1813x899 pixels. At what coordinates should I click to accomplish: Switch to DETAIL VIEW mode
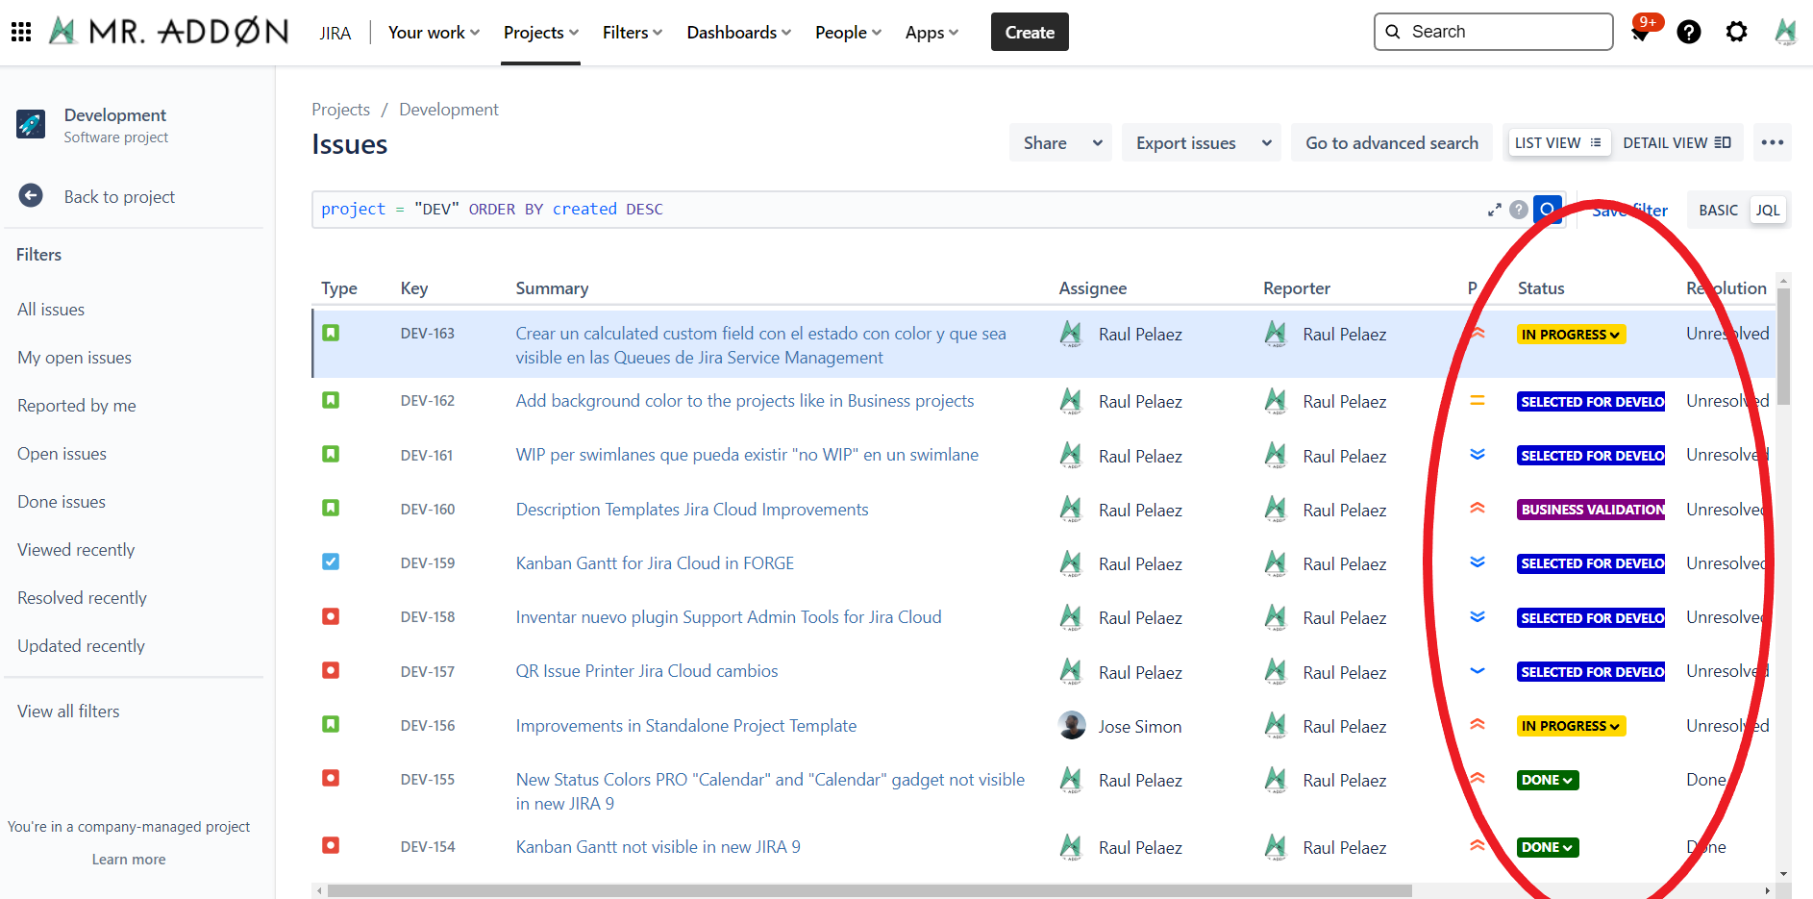(x=1676, y=143)
